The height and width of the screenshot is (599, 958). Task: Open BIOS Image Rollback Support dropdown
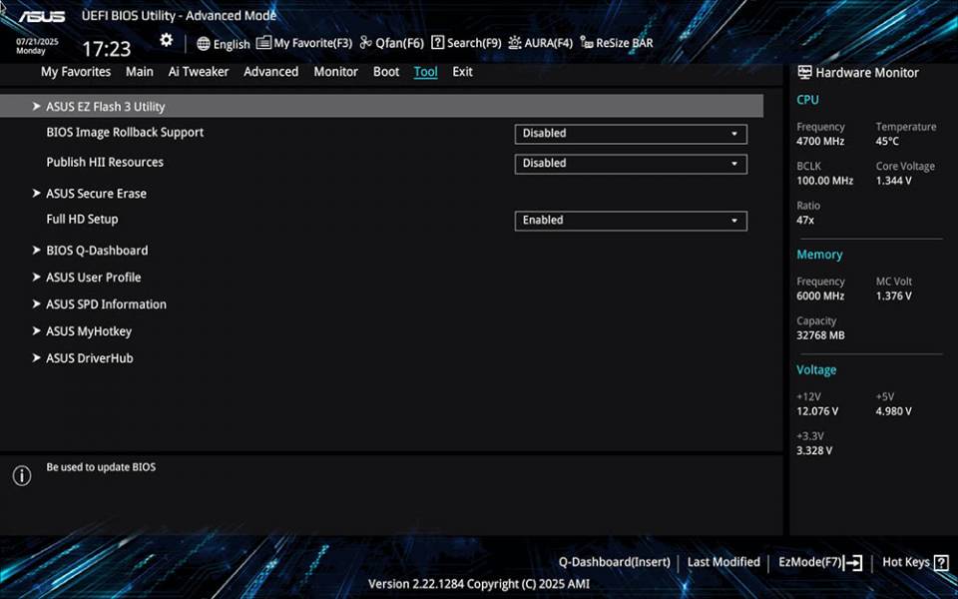pos(631,133)
